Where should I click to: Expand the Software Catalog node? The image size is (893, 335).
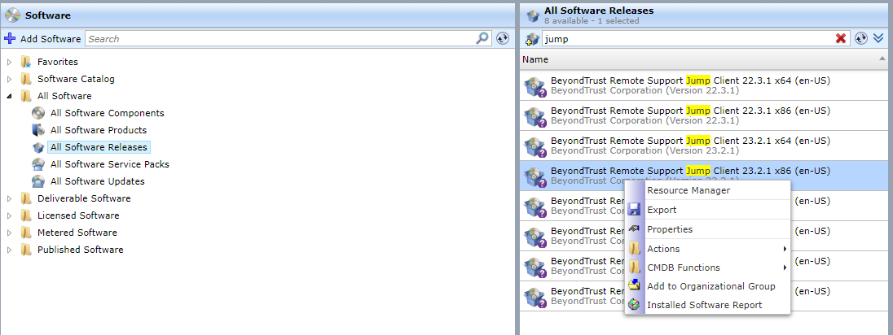(9, 79)
